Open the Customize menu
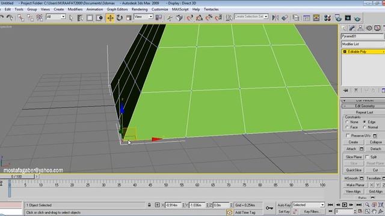The height and width of the screenshot is (216, 385). pyautogui.click(x=159, y=10)
